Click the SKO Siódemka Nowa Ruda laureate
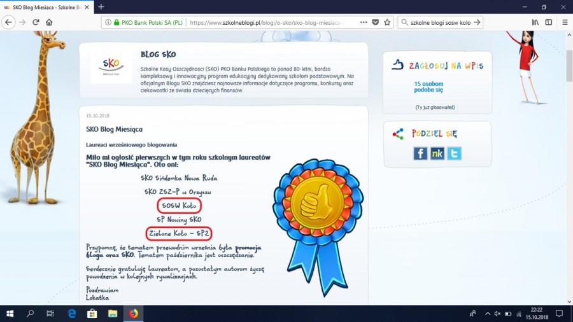This screenshot has height=322, width=573. [179, 178]
